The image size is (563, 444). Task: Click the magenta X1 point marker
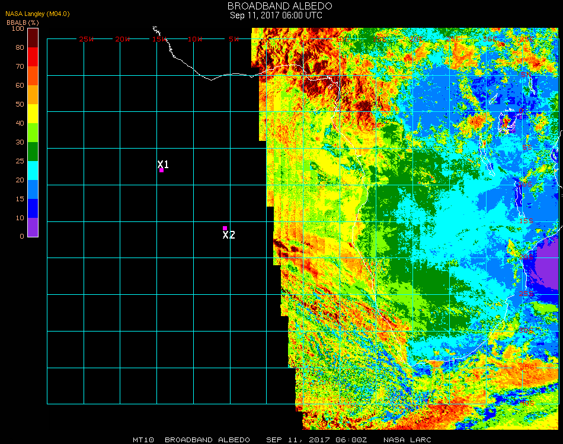[x=161, y=170]
